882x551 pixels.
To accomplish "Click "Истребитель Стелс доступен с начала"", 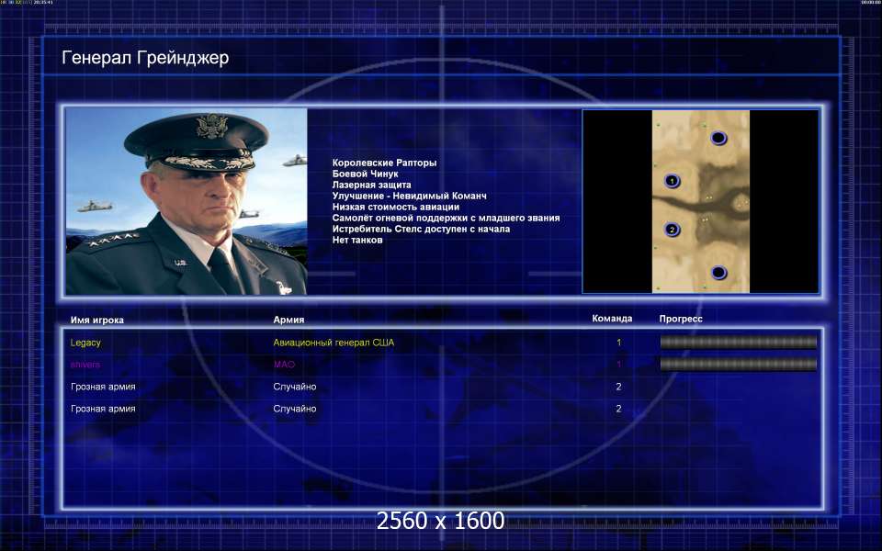I will point(421,229).
